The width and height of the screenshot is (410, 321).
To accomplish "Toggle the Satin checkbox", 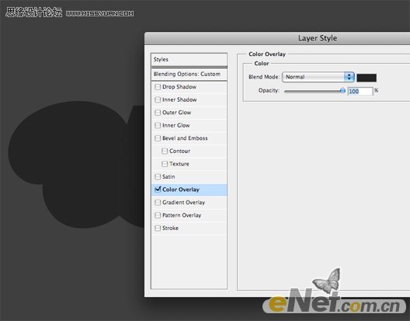I will pyautogui.click(x=158, y=176).
